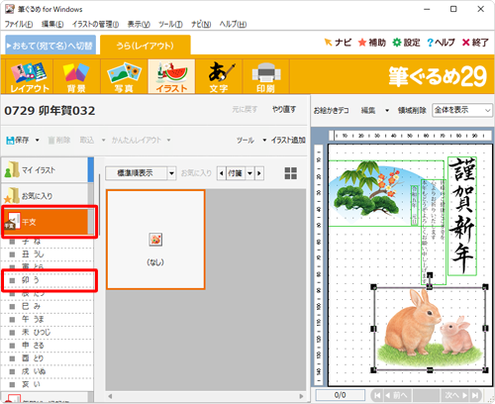Screen dimensions: 495x404
Task: Open the かんたんレイアウト dropdown arrow
Action: click(168, 141)
